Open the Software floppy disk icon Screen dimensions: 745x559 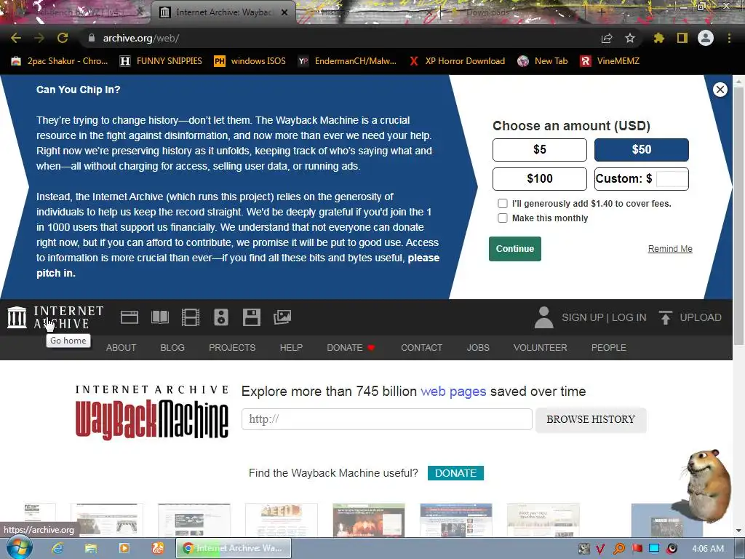coord(251,317)
